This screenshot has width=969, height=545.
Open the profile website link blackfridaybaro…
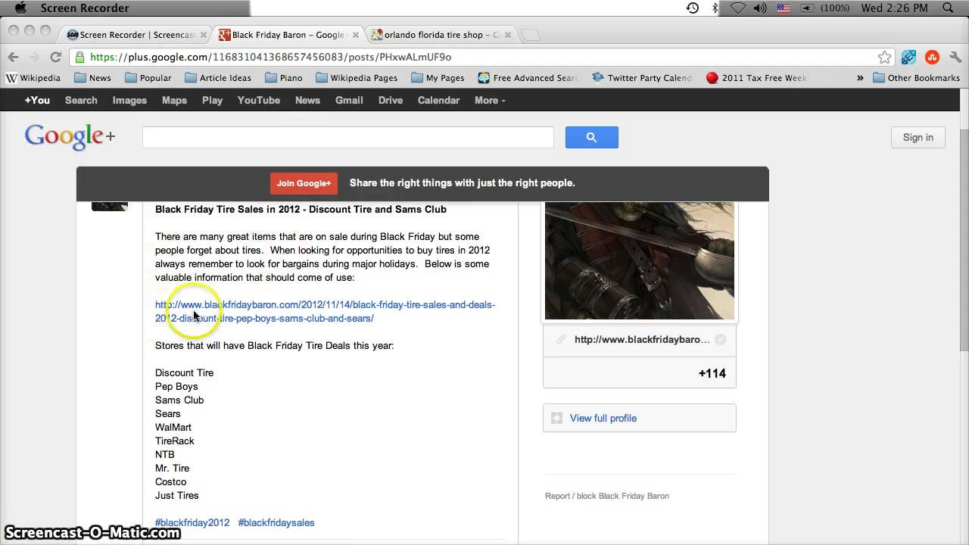(x=642, y=339)
